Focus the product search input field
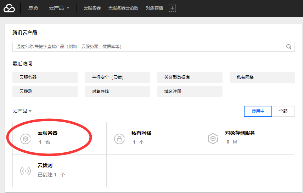The width and height of the screenshot is (303, 193). click(x=153, y=47)
